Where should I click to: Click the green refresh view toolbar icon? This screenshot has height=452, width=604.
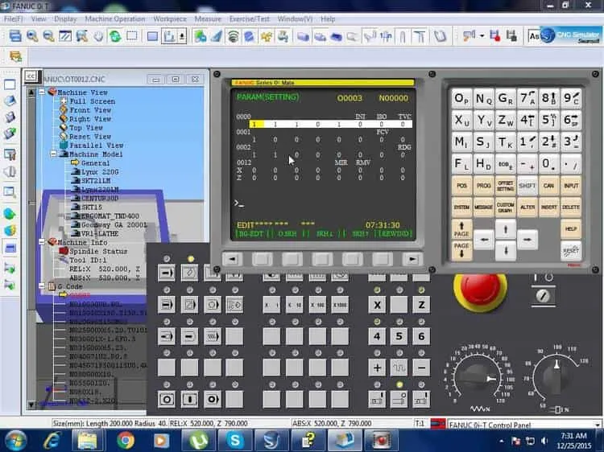tap(115, 36)
